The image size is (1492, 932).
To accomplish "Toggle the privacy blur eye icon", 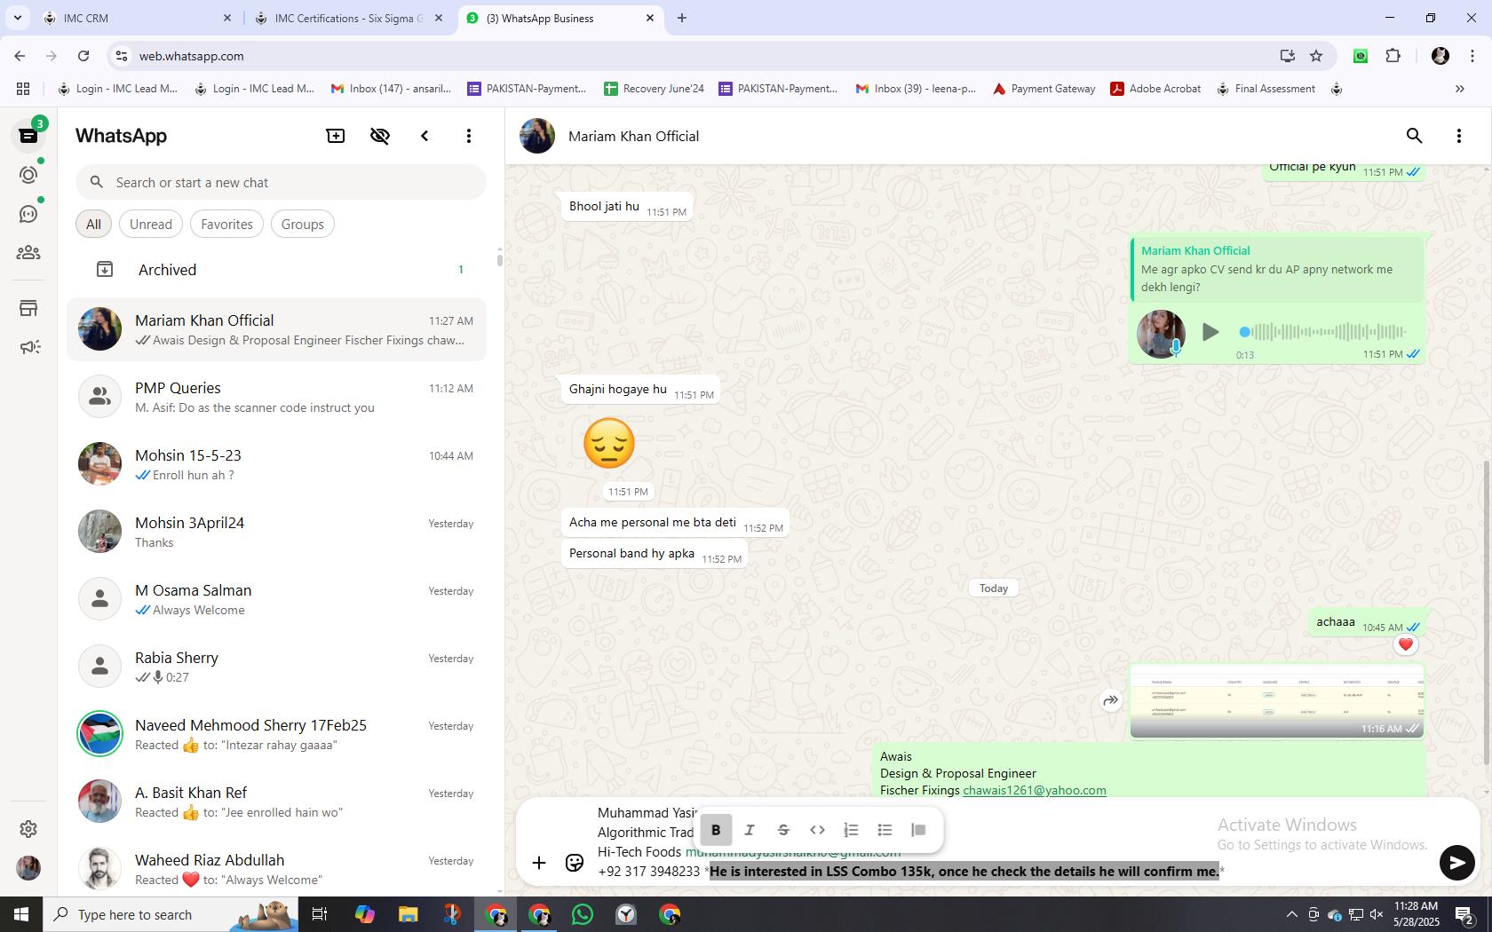I will 380,136.
